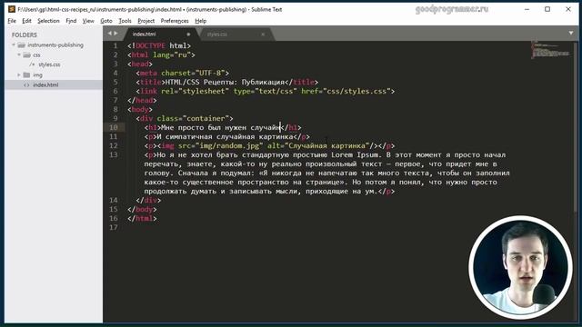Close the Sublime Text window

coord(567,9)
